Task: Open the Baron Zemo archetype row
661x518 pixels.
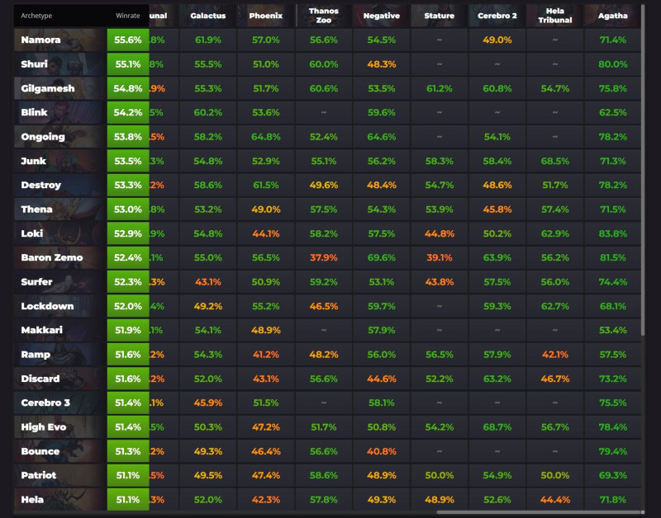Action: point(59,257)
